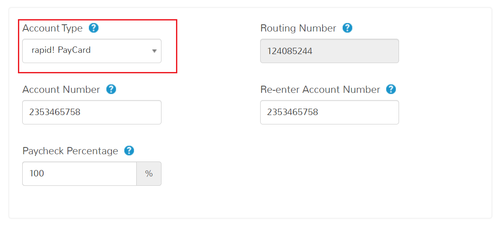
Task: Expand the Account Type dropdown arrow
Action: tap(154, 51)
